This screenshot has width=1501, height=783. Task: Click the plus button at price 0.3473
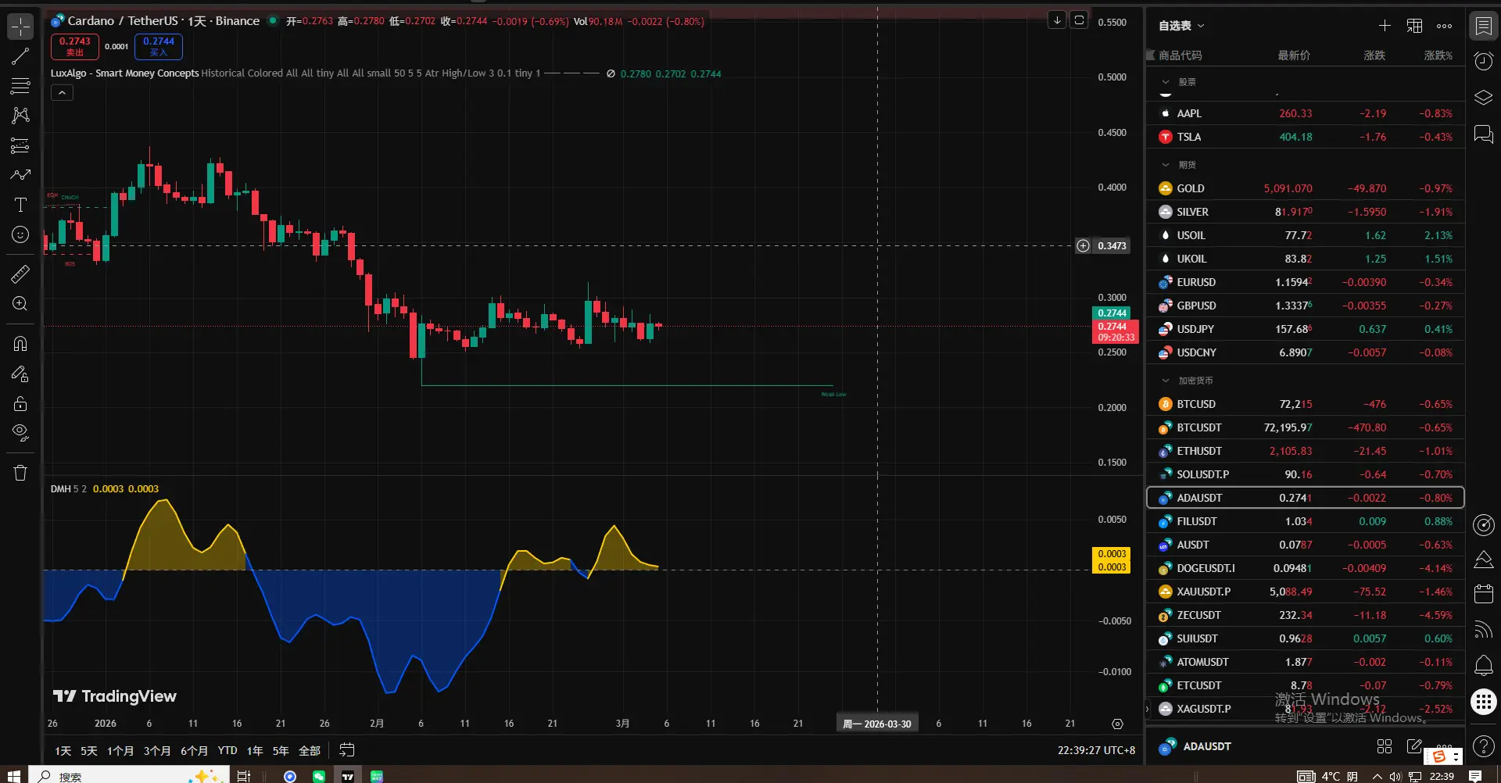coord(1083,246)
